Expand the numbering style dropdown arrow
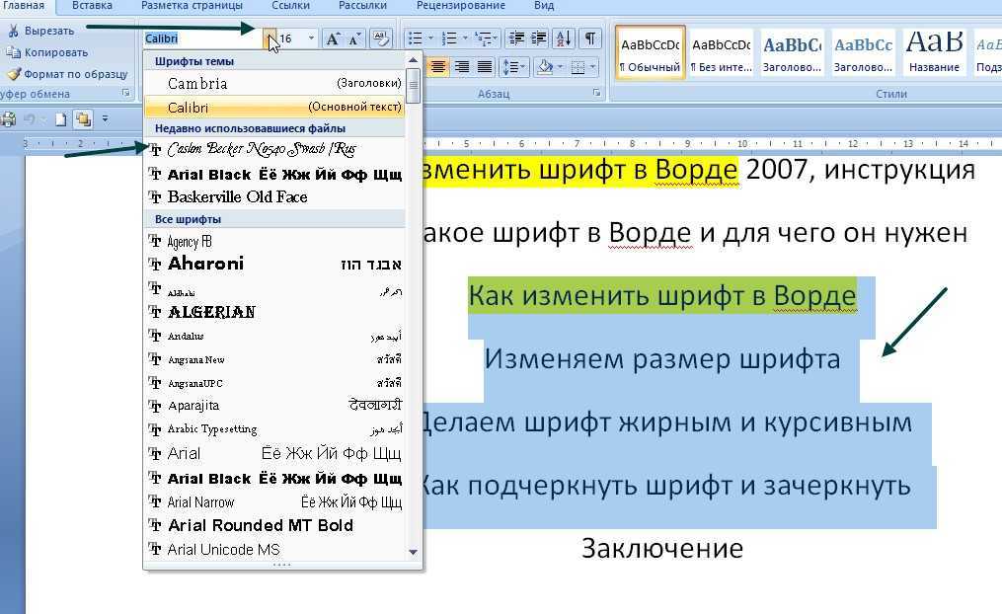Image resolution: width=1002 pixels, height=614 pixels. point(465,38)
